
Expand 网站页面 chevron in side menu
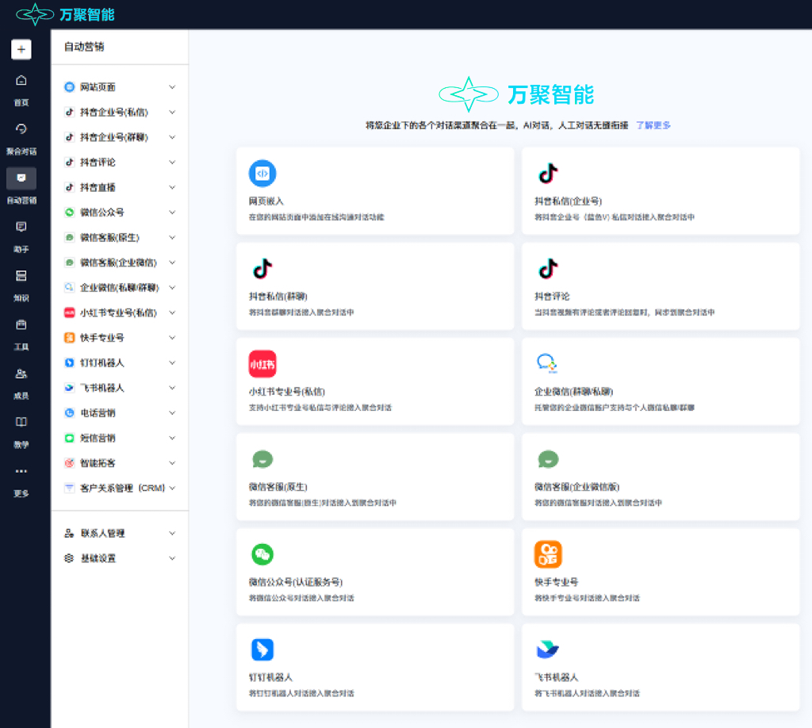[x=172, y=87]
